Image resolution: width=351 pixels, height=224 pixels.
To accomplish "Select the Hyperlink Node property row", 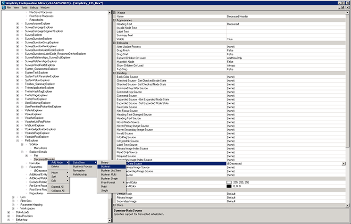I will (x=231, y=62).
